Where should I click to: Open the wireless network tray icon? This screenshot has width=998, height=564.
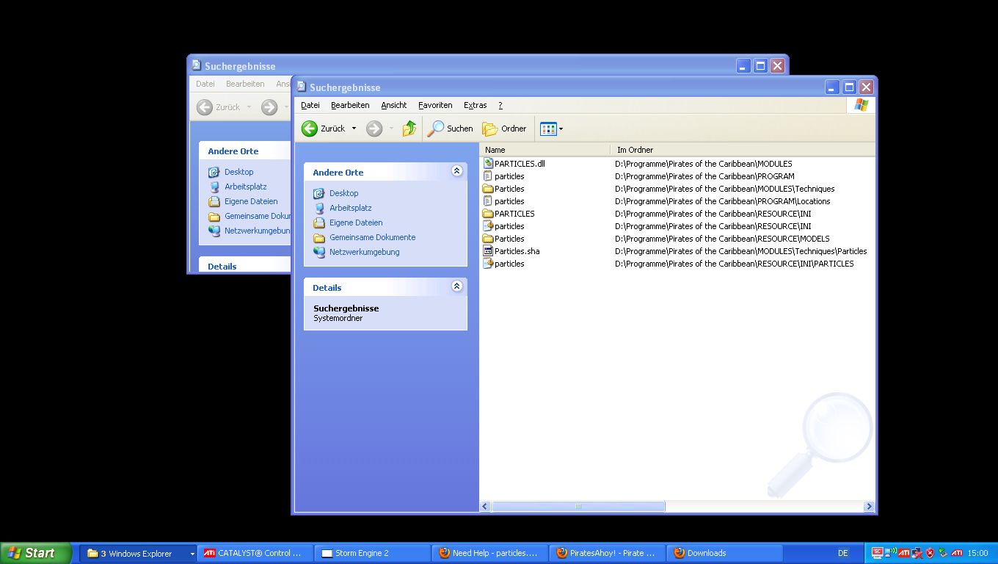(891, 553)
